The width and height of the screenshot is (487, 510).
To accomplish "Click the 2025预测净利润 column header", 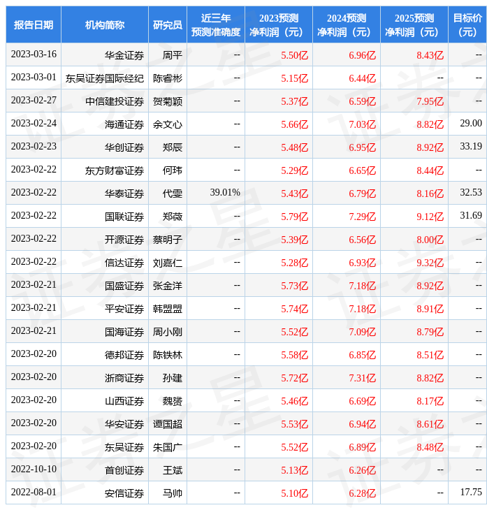I will 414,24.
